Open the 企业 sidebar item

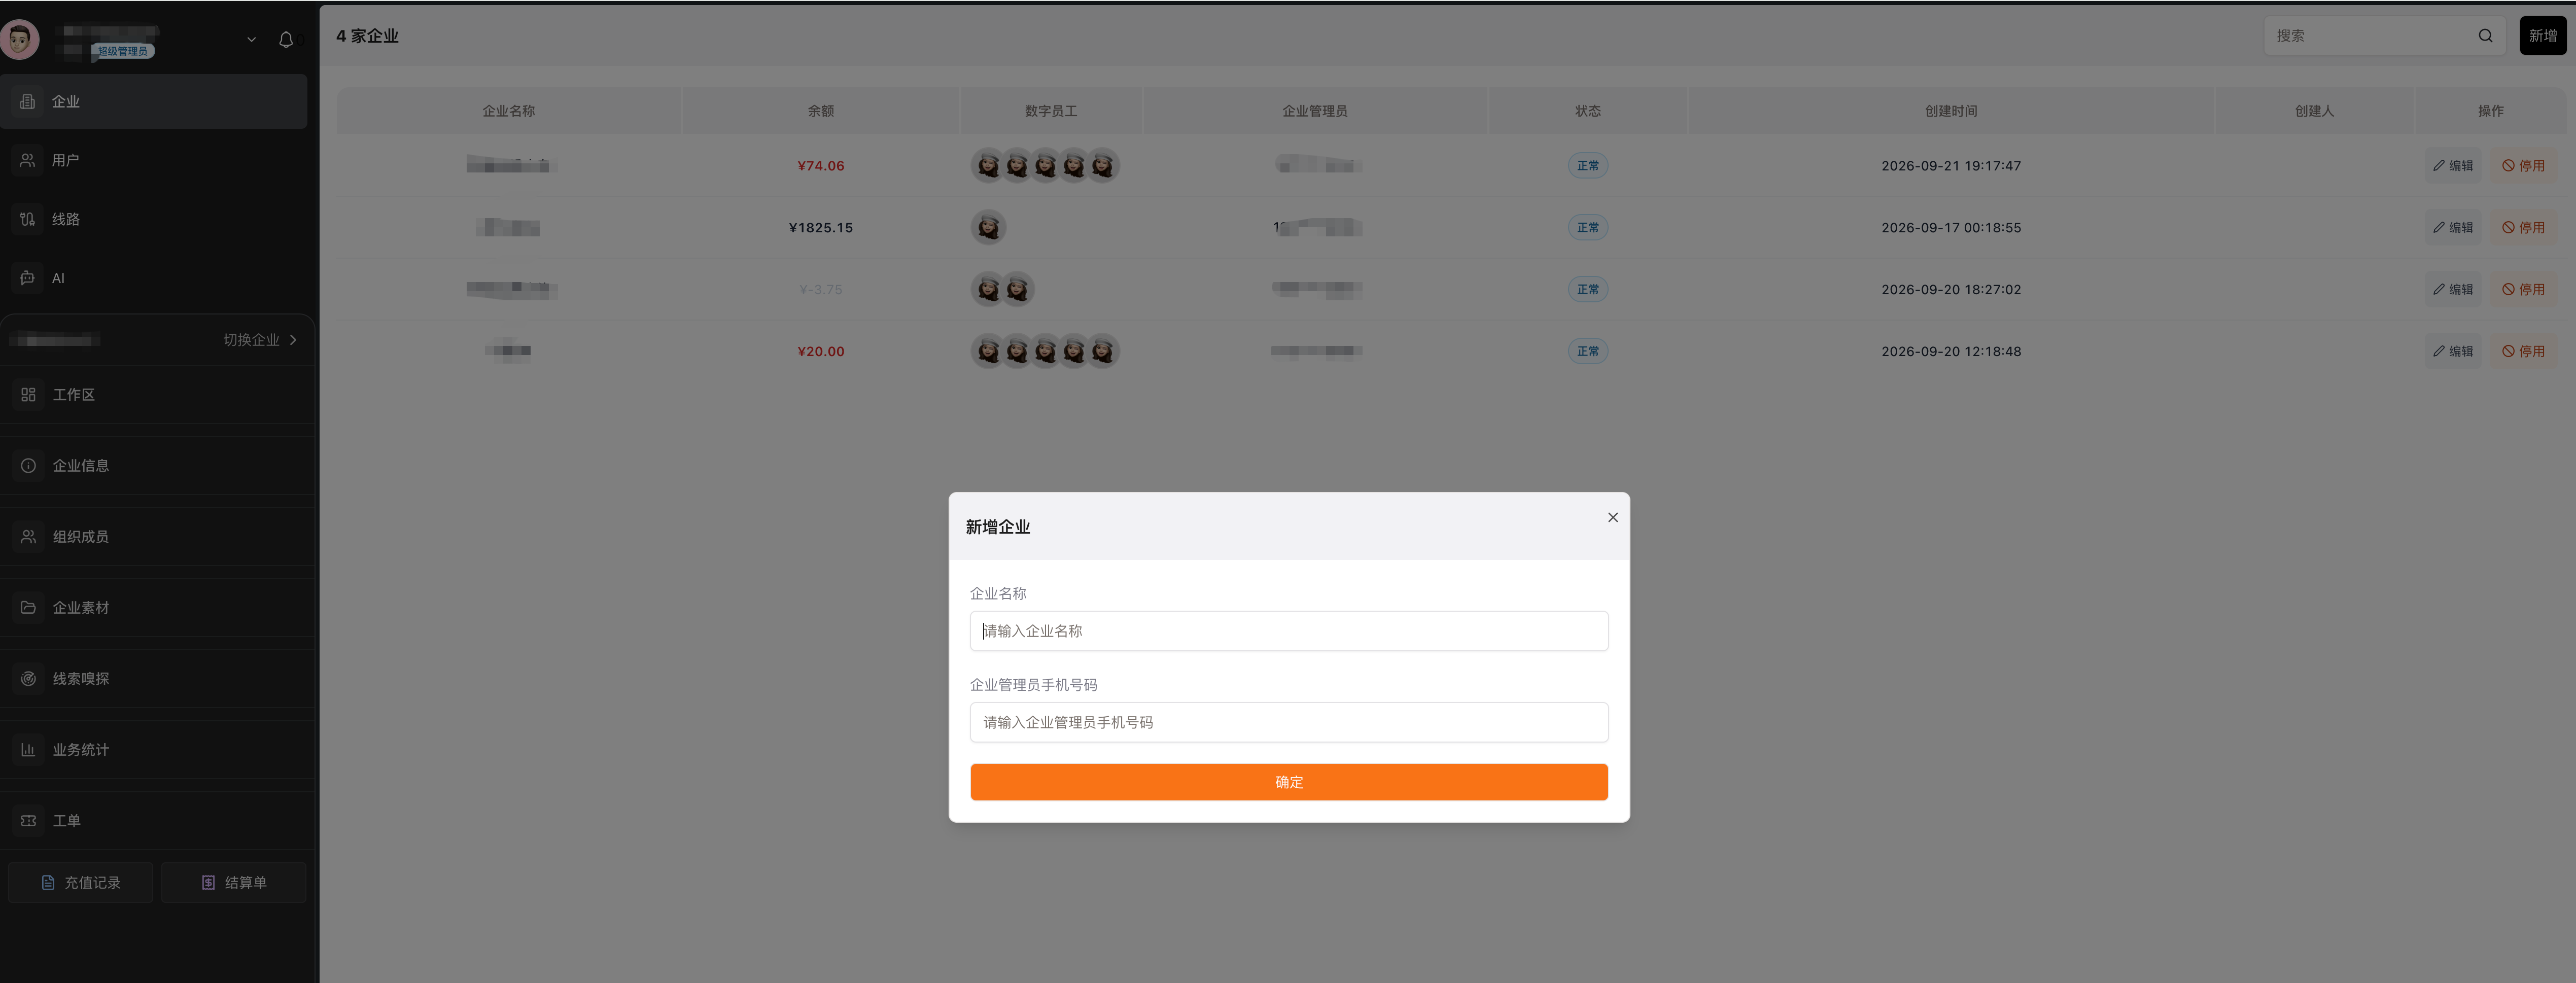[x=154, y=101]
